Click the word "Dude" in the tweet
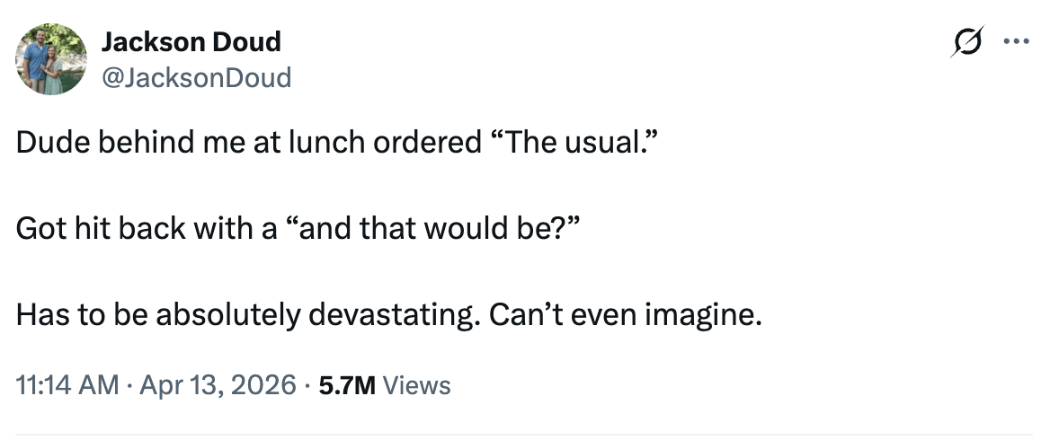Viewport: 1050px width, 440px height. pos(45,145)
